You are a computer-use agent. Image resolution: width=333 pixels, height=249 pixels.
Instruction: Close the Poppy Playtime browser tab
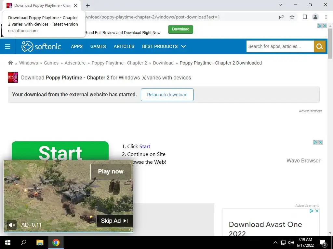(75, 6)
